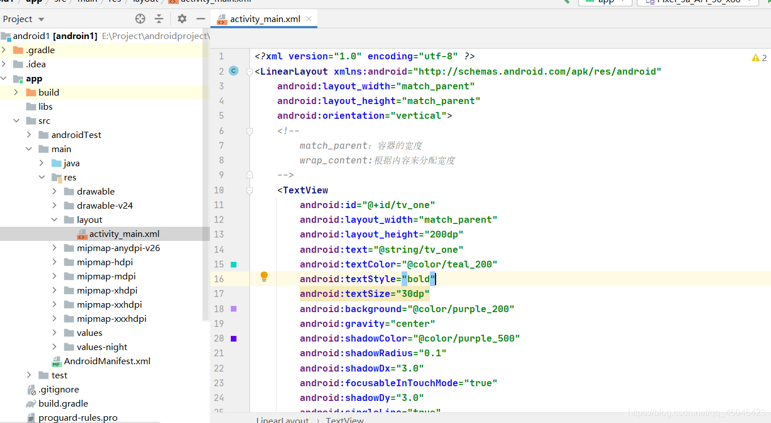The height and width of the screenshot is (423, 771).
Task: Expand the drawable-v24 folder
Action: [x=55, y=205]
